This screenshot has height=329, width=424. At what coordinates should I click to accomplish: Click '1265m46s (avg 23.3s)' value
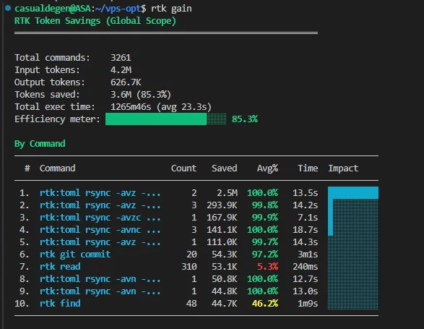click(x=161, y=107)
